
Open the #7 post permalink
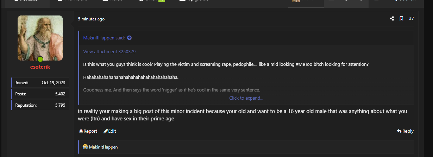(411, 19)
